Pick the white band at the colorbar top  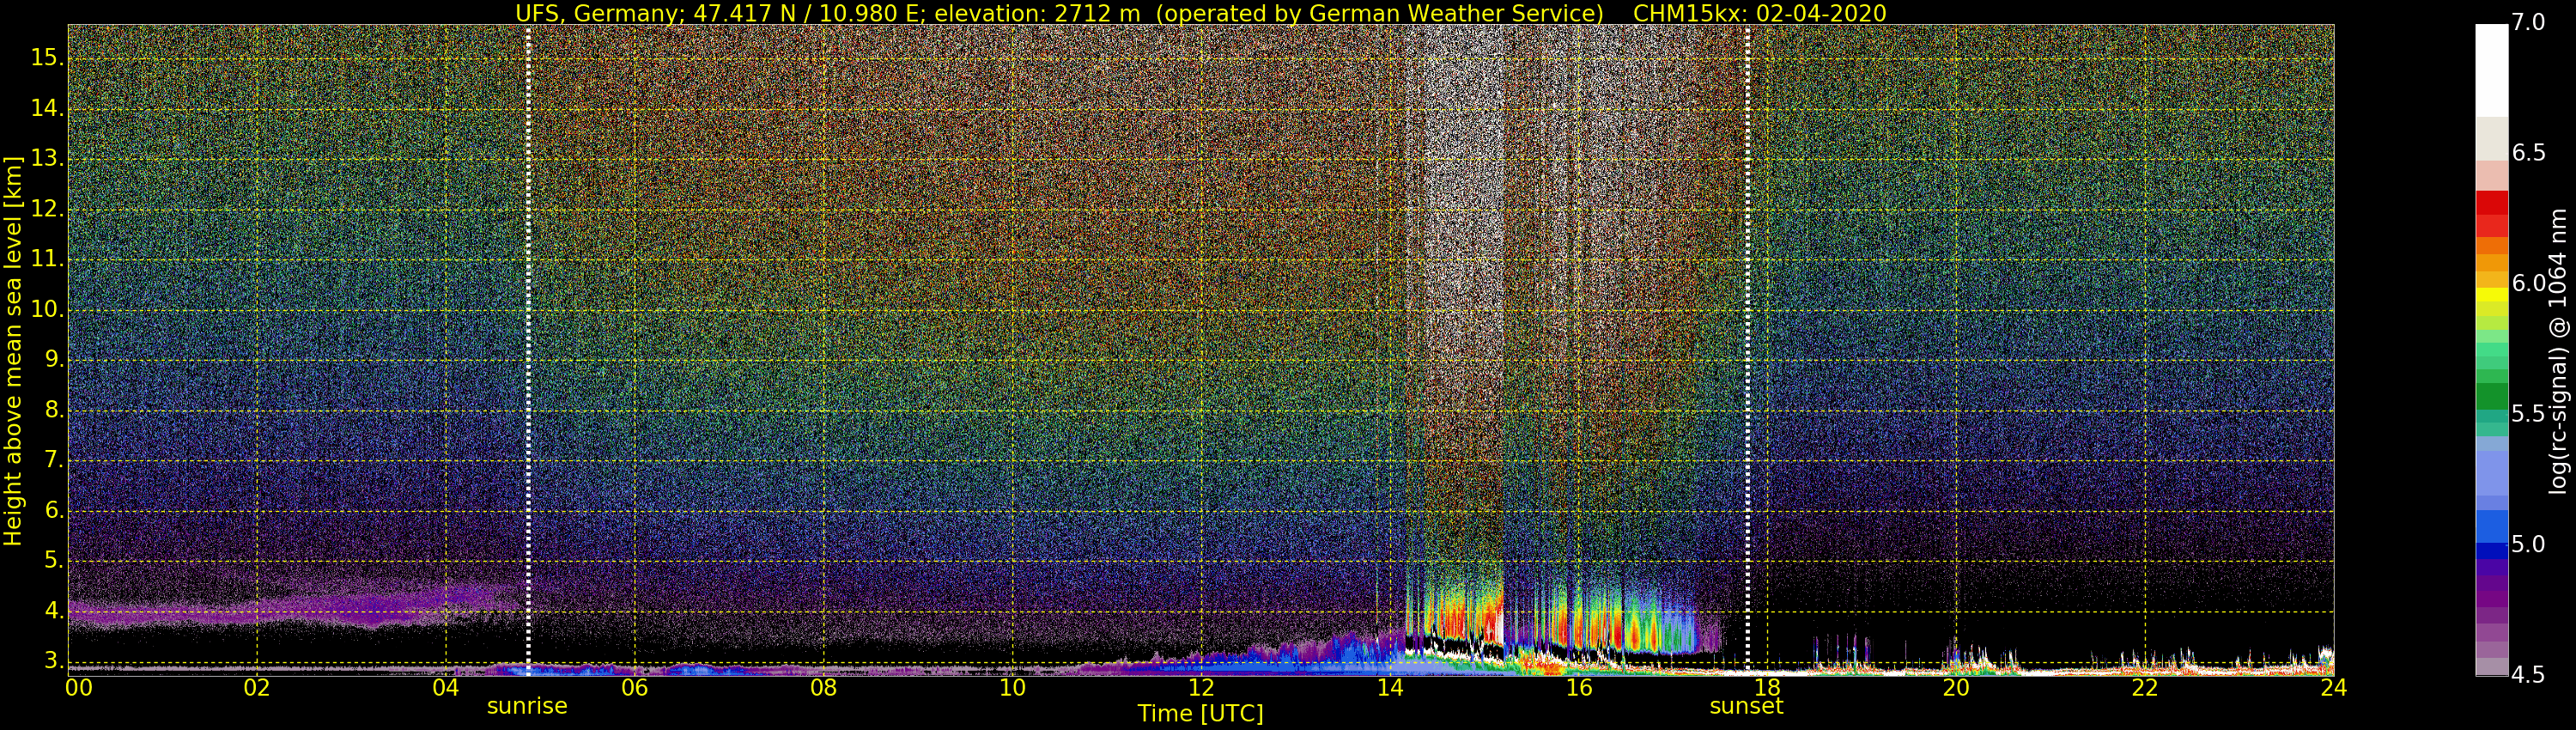(x=2491, y=70)
